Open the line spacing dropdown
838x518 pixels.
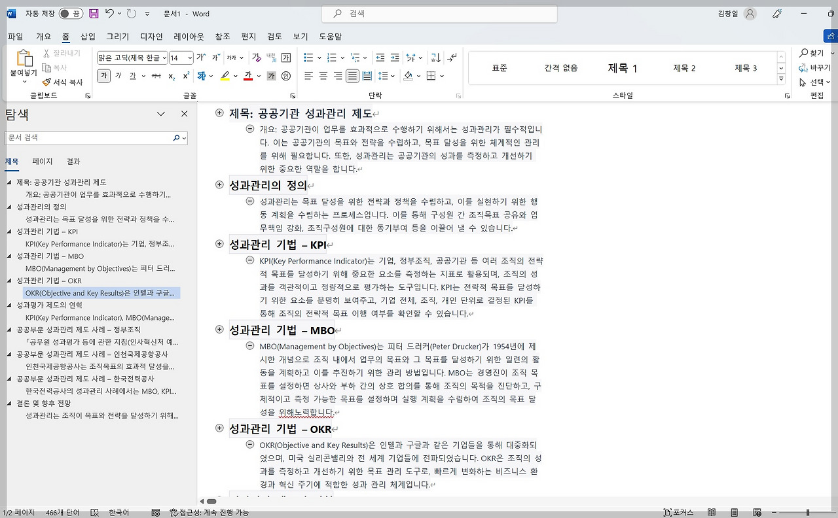[393, 76]
